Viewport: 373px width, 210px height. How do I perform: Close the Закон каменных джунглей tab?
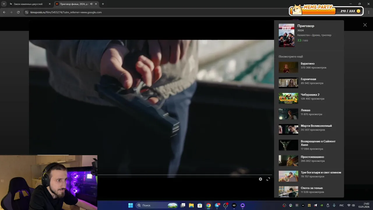(x=50, y=4)
